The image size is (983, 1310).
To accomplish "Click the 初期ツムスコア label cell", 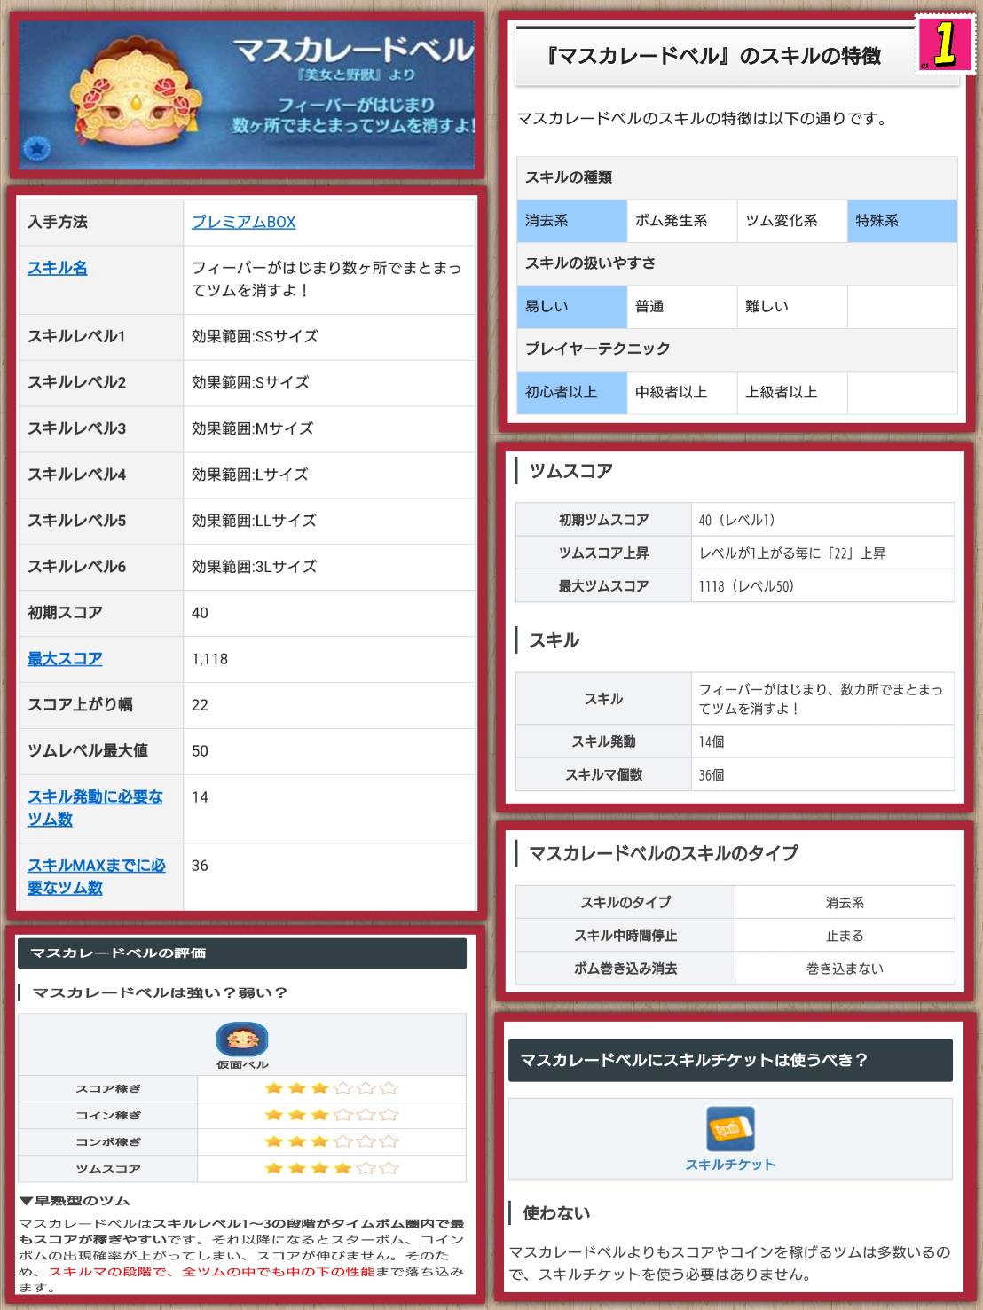I will pyautogui.click(x=603, y=520).
